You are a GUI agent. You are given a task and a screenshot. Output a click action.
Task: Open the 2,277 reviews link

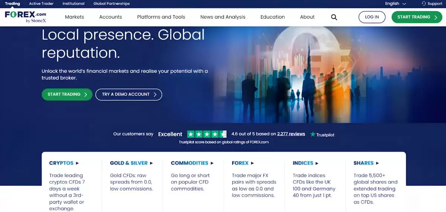click(x=291, y=134)
